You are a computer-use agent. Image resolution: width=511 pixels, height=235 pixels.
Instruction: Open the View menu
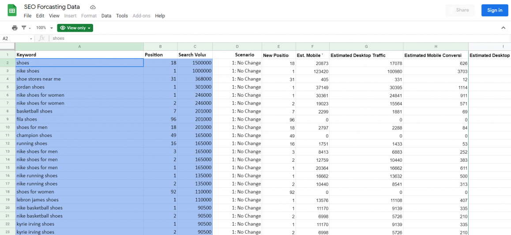54,15
